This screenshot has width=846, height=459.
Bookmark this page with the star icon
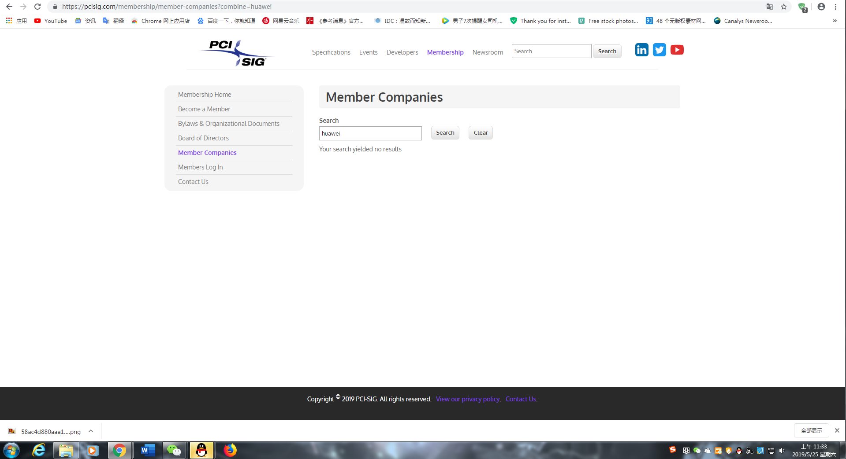click(784, 7)
